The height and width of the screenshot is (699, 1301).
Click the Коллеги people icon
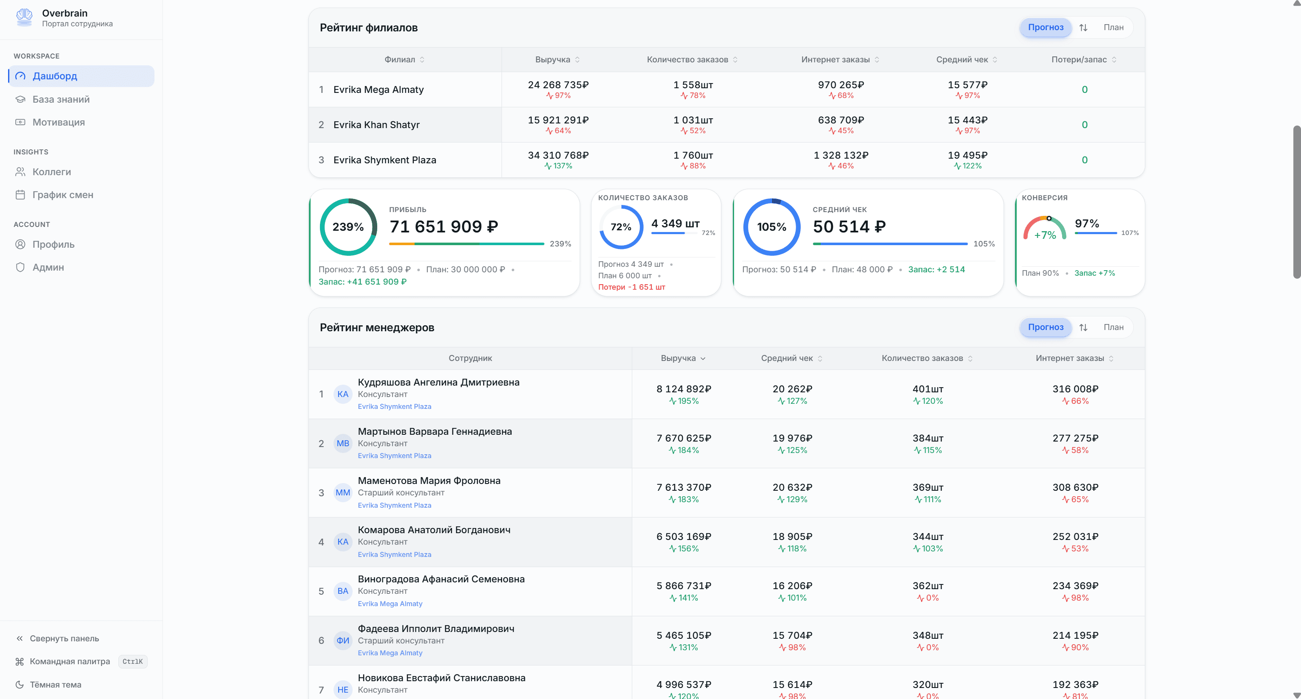[20, 172]
